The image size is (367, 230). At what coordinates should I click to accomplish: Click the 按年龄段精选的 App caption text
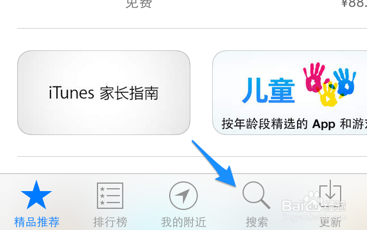(x=279, y=124)
